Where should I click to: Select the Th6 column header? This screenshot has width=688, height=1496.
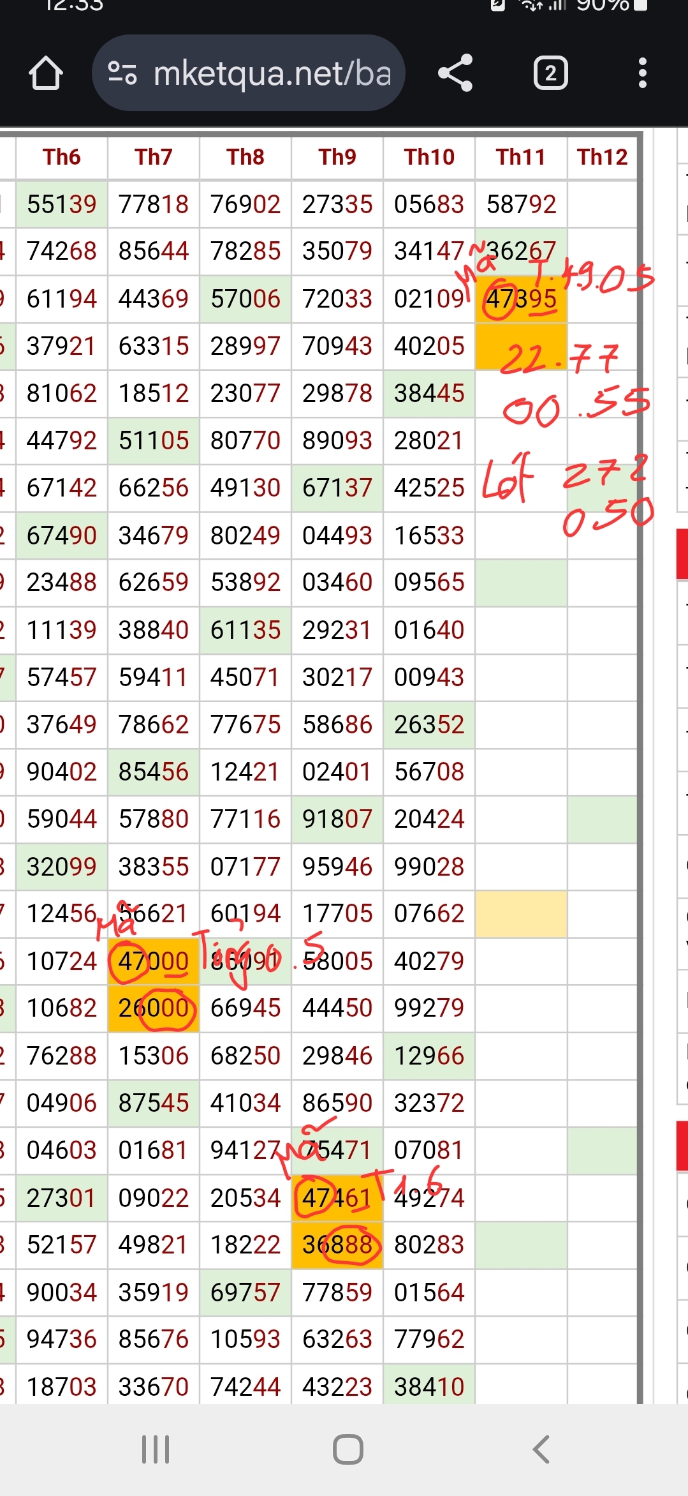[x=62, y=157]
